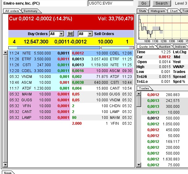The height and width of the screenshot is (174, 188).
Task: Open the News tab at bottom
Action: (x=8, y=172)
